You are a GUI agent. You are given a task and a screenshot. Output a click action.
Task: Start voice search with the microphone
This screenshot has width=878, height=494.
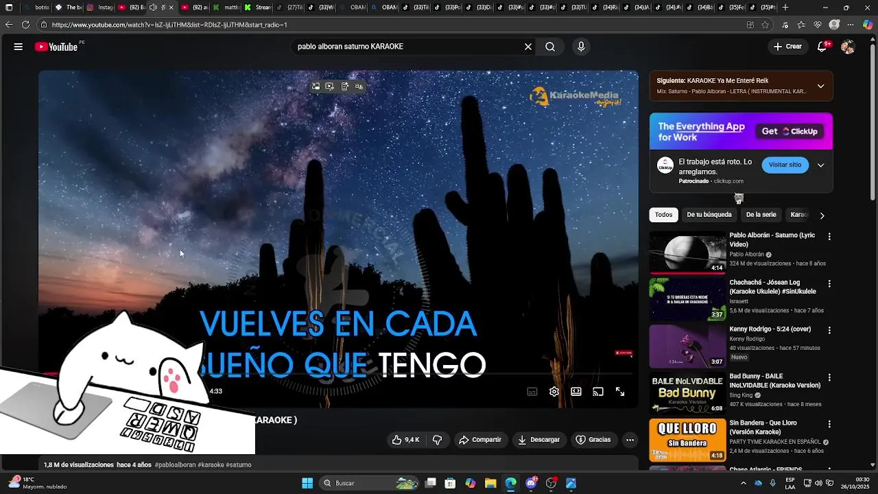tap(581, 47)
